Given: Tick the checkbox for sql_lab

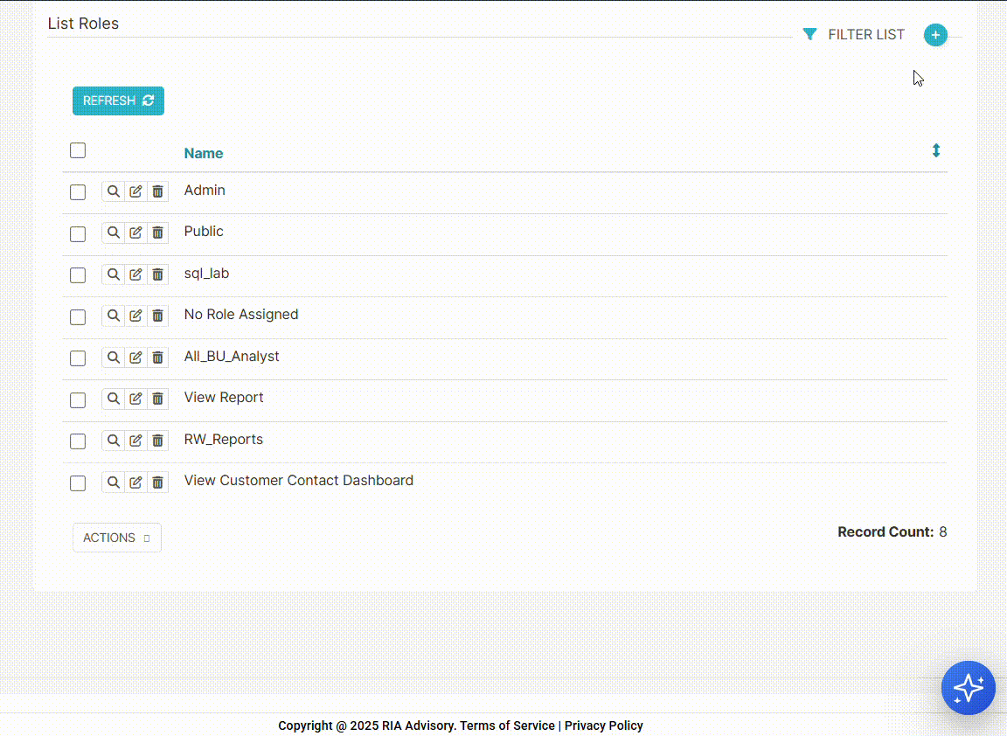Looking at the screenshot, I should click(x=78, y=275).
